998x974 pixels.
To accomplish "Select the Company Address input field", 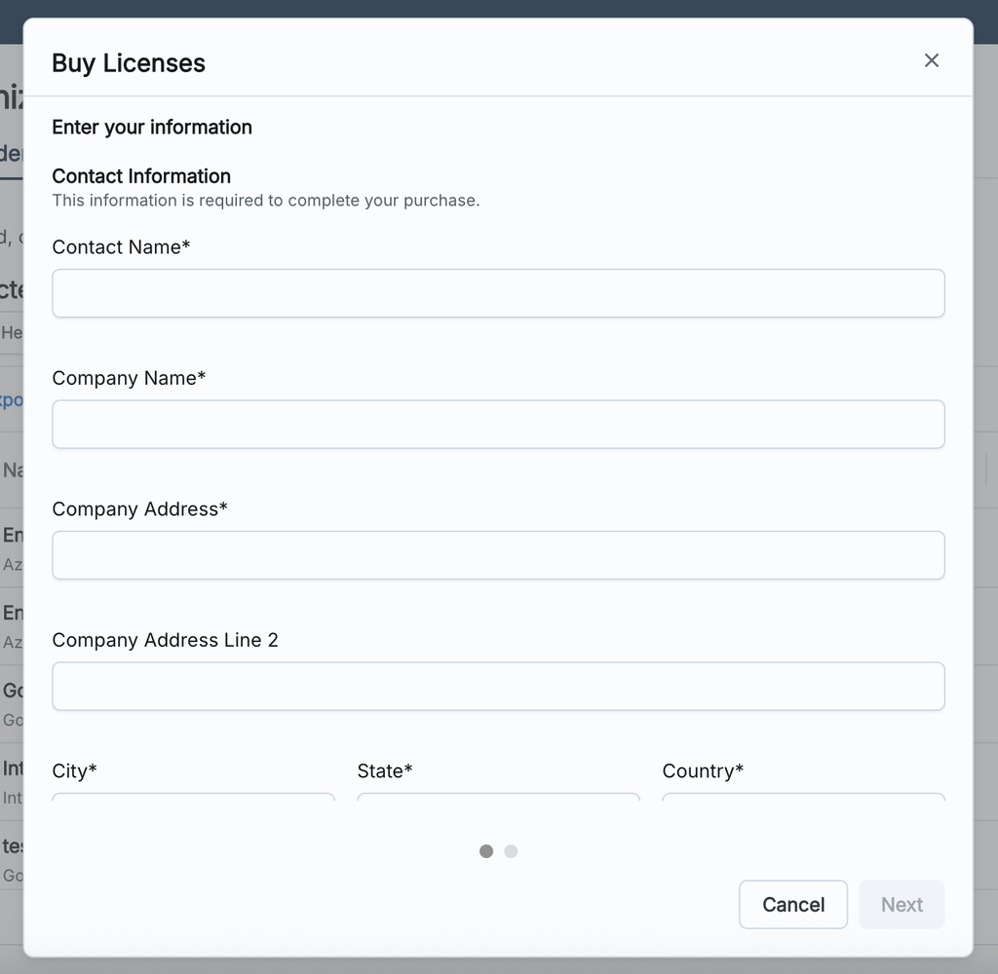I will (498, 555).
